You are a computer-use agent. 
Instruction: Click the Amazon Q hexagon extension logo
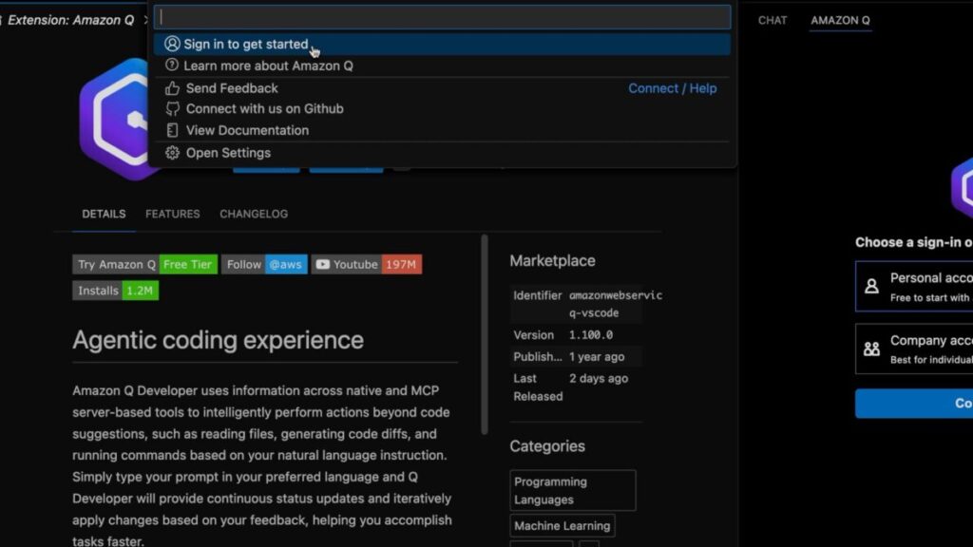click(114, 119)
